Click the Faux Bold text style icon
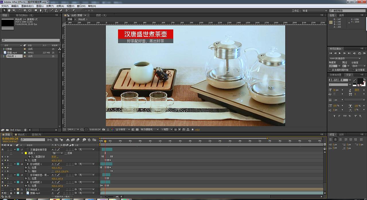Screen dimensions: 367x200 coord(334,116)
